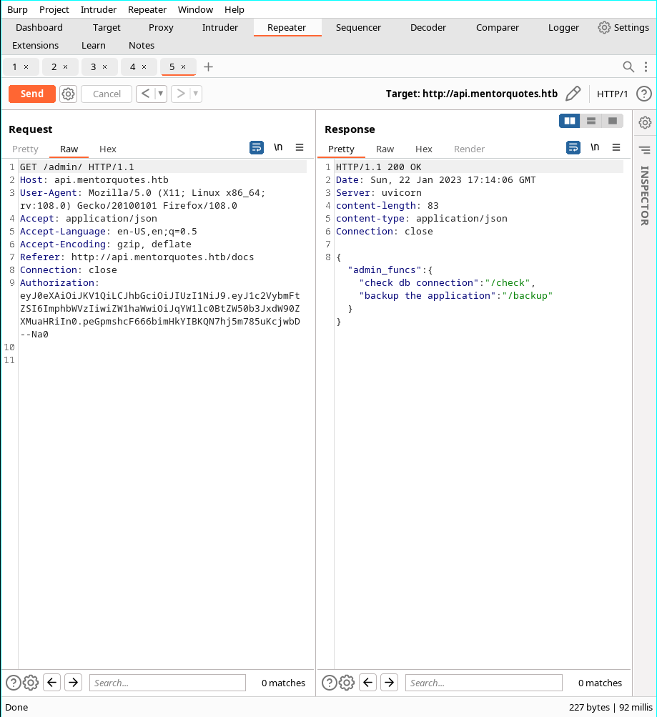Go to previous request search match
The image size is (657, 717).
[52, 683]
